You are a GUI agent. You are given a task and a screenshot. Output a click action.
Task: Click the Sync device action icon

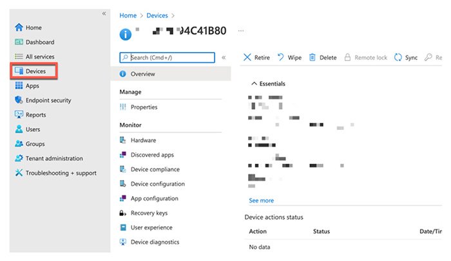point(398,58)
